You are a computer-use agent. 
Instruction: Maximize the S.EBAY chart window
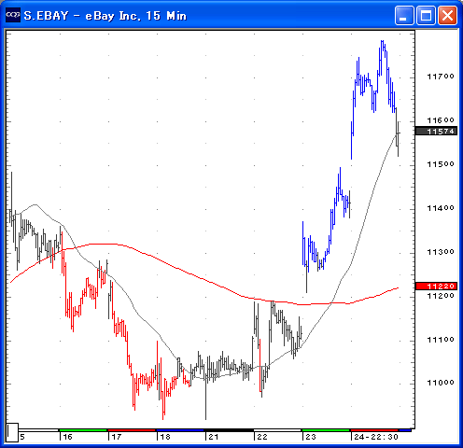point(426,15)
